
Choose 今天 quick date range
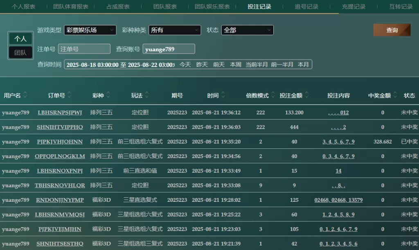[185, 65]
